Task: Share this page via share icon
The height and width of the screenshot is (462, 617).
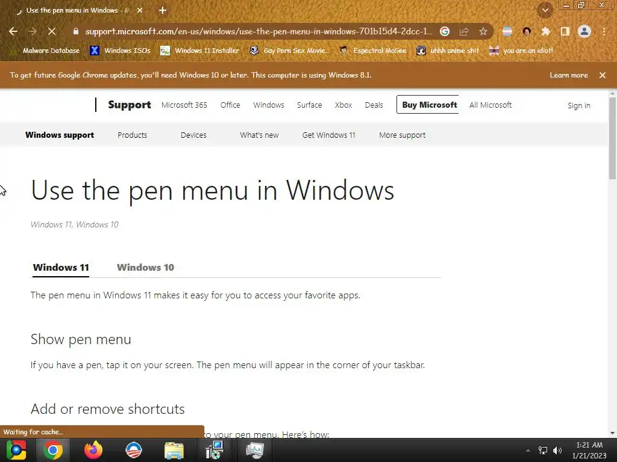Action: pyautogui.click(x=464, y=31)
